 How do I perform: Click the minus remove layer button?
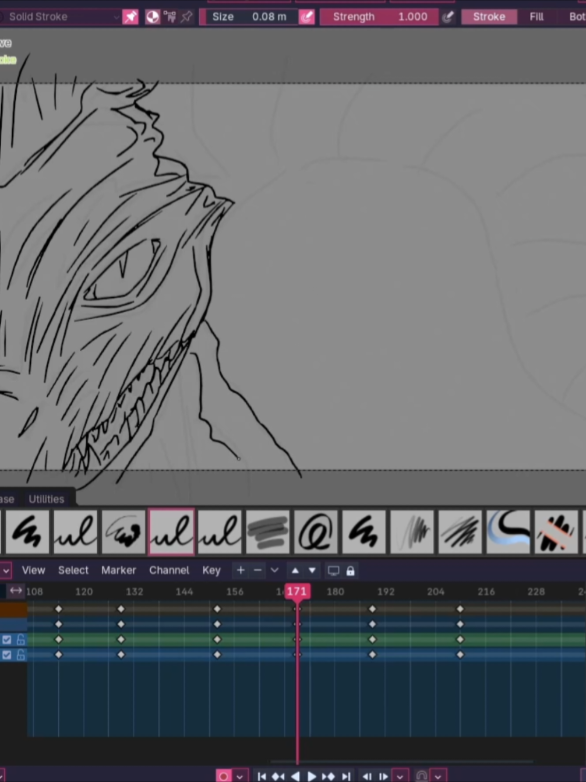click(x=257, y=570)
